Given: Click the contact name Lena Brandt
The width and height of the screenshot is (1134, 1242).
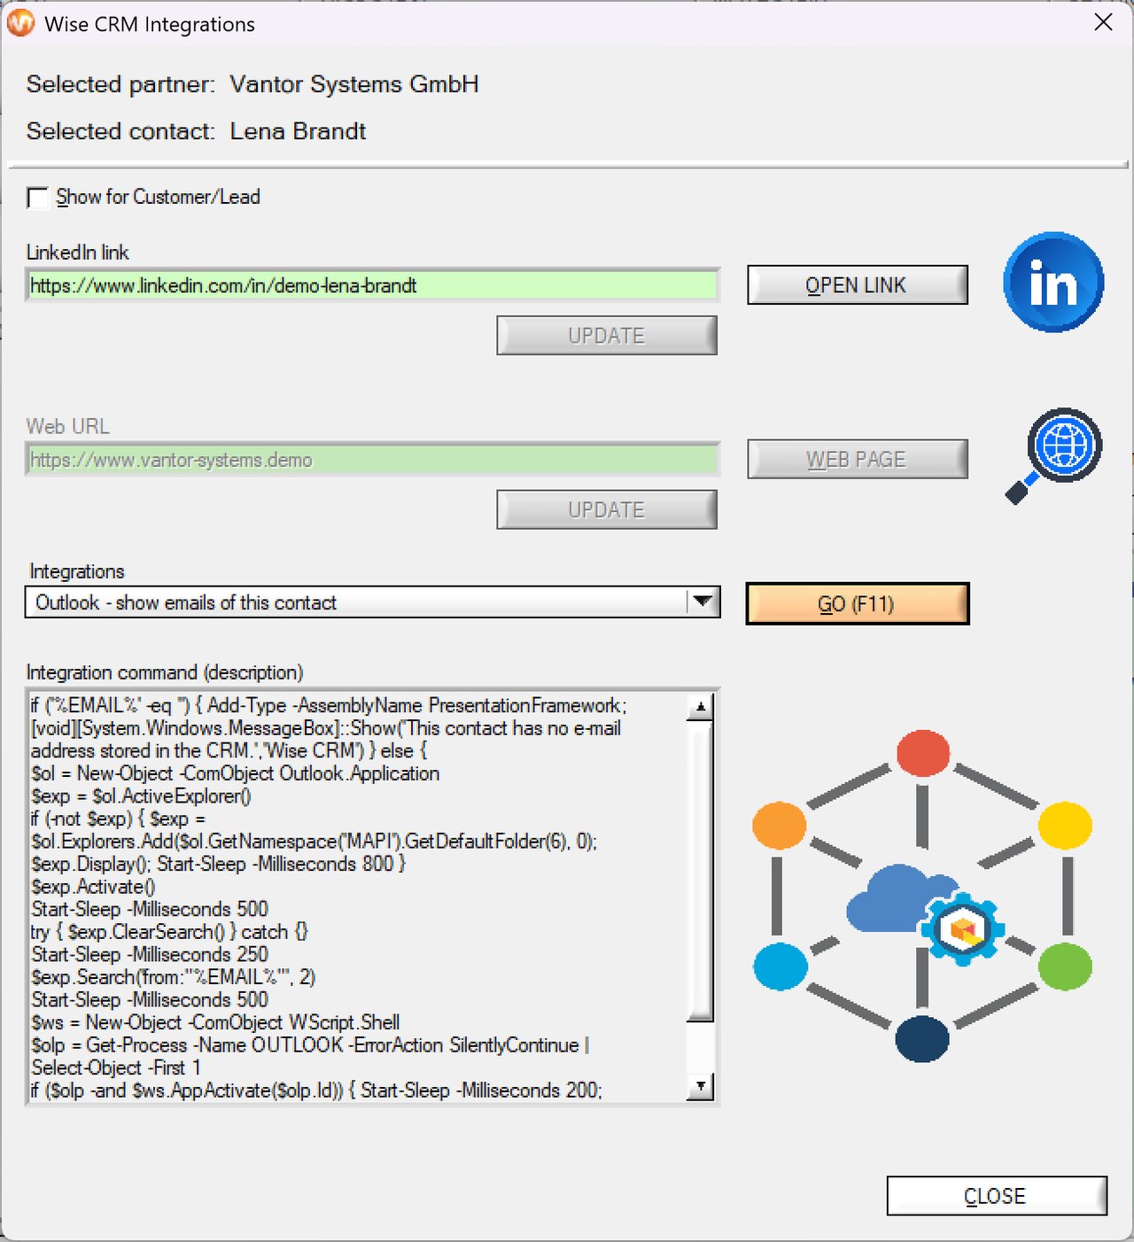Looking at the screenshot, I should coord(298,131).
